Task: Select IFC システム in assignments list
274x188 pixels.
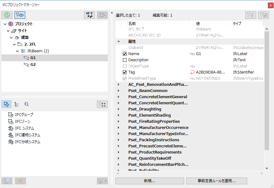Action: (x=24, y=128)
